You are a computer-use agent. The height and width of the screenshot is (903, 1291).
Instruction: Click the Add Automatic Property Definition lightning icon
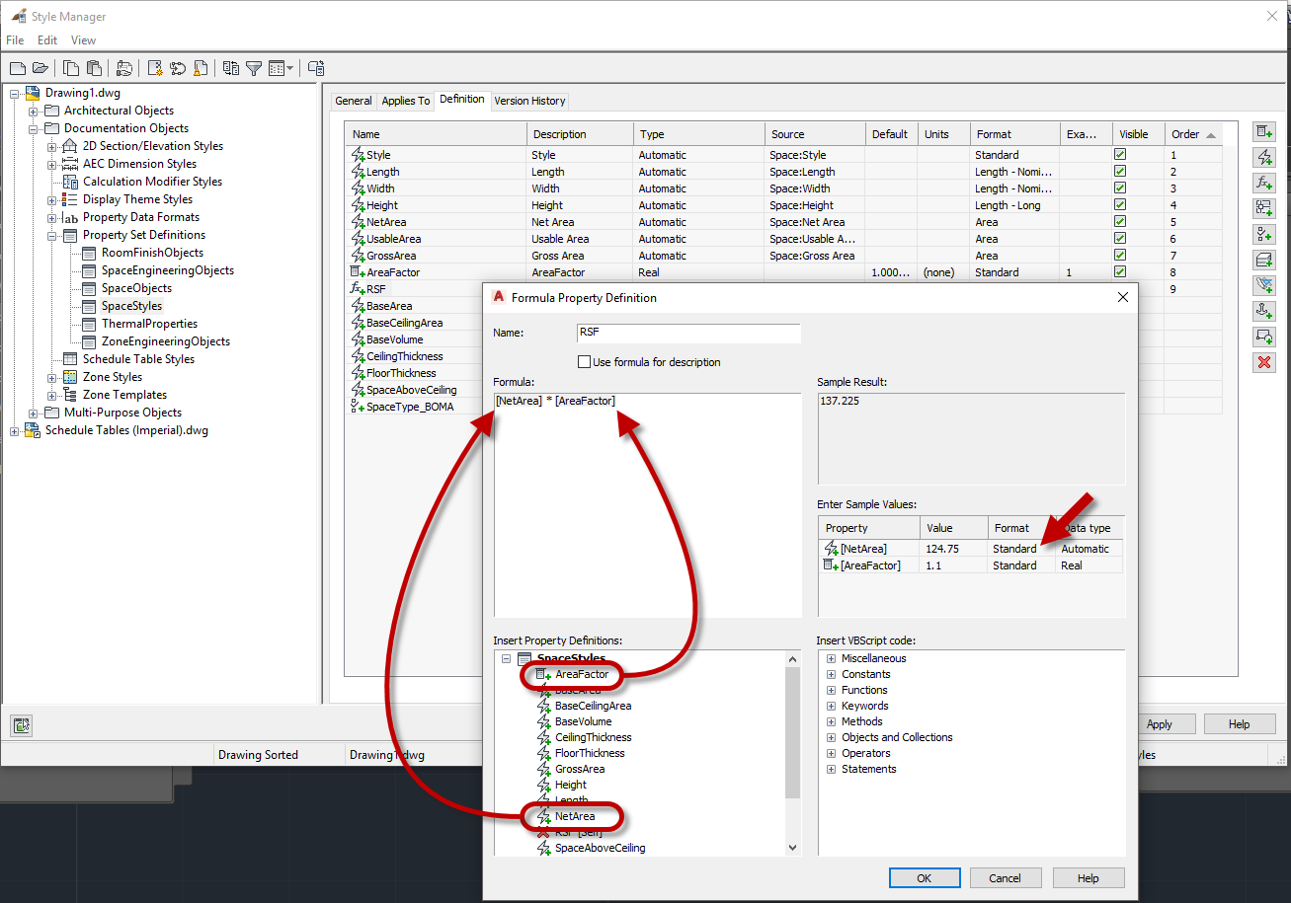point(1265,157)
